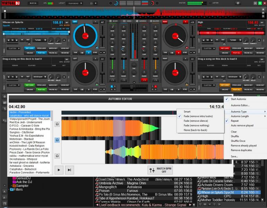Open the layout dropdown in the top bar
Screen dimensions: 267x208
75,3
